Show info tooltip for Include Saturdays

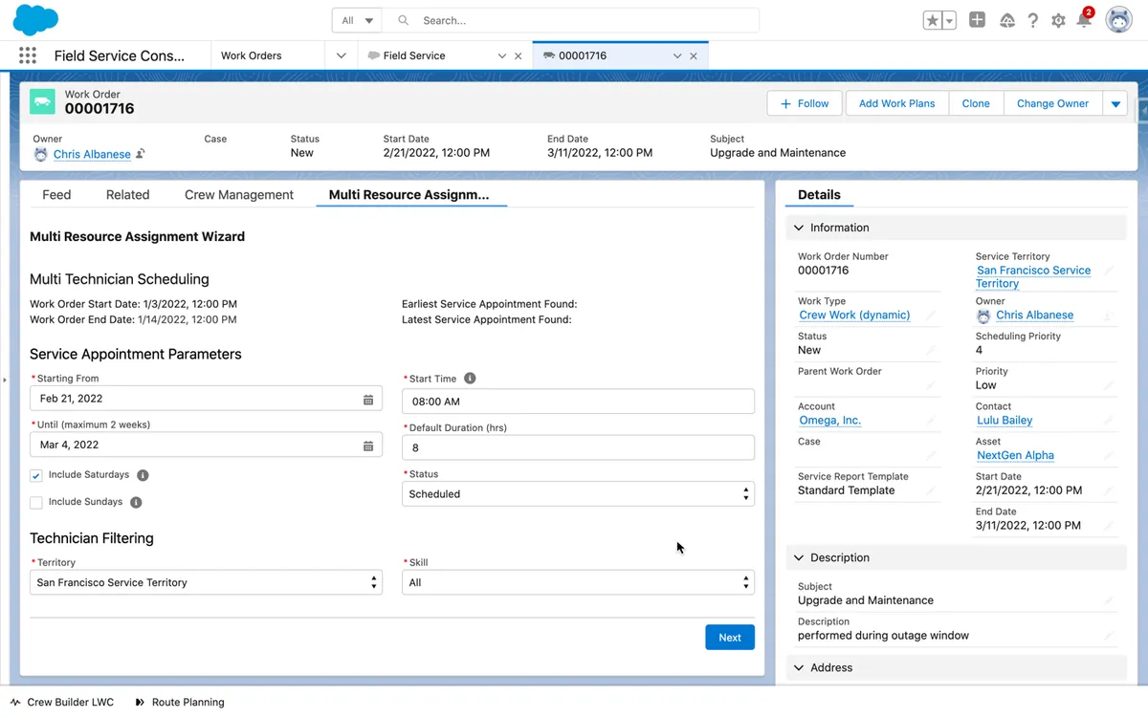click(x=143, y=475)
